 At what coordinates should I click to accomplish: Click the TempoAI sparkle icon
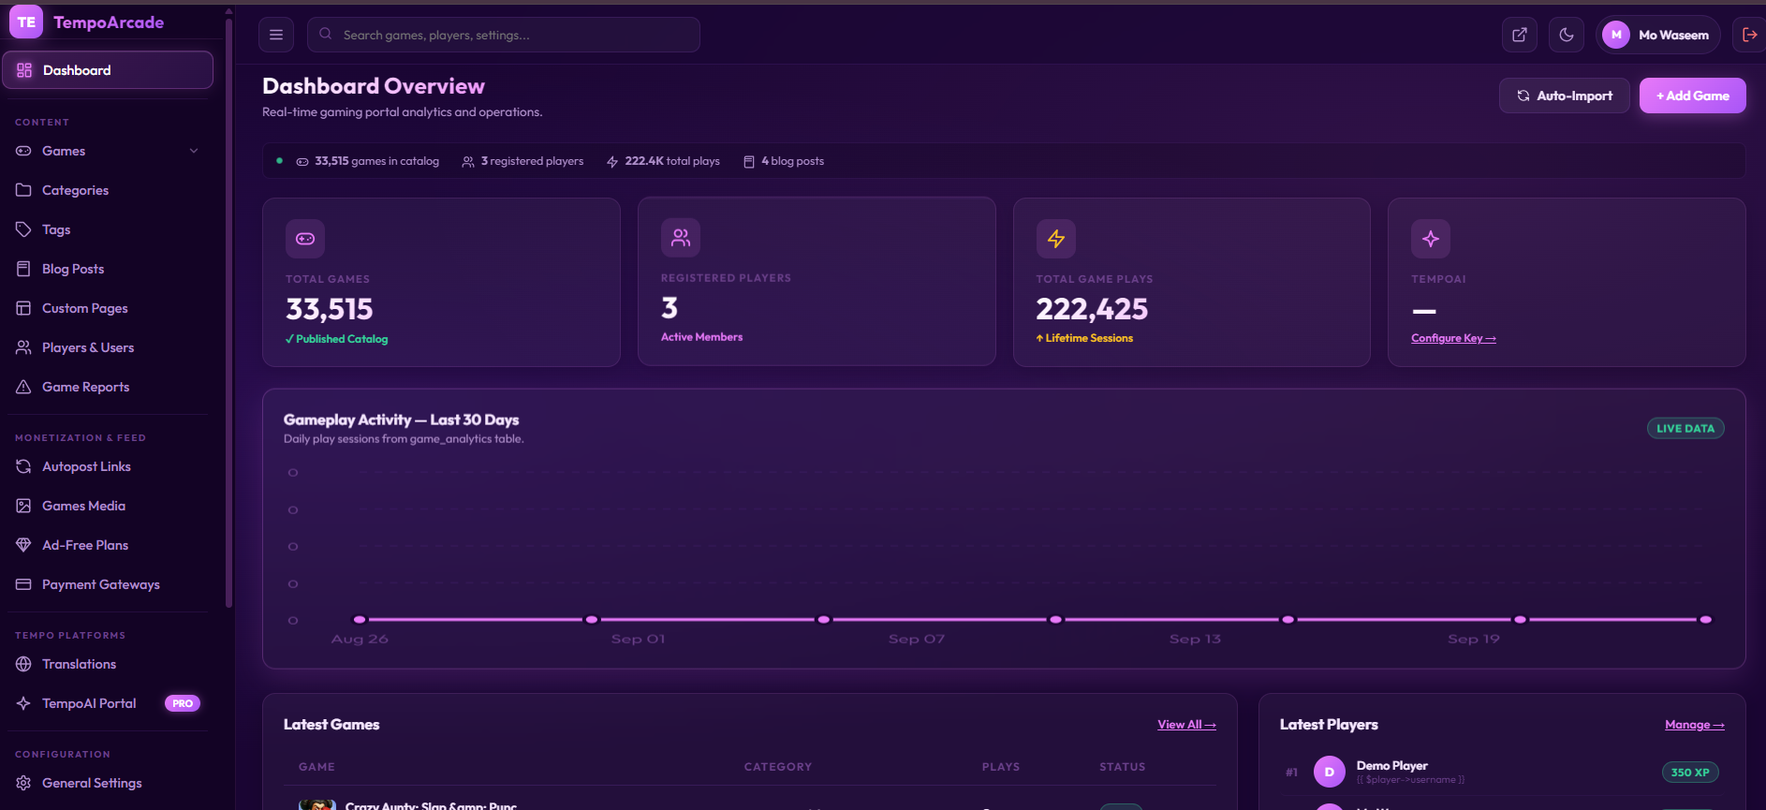tap(1431, 239)
